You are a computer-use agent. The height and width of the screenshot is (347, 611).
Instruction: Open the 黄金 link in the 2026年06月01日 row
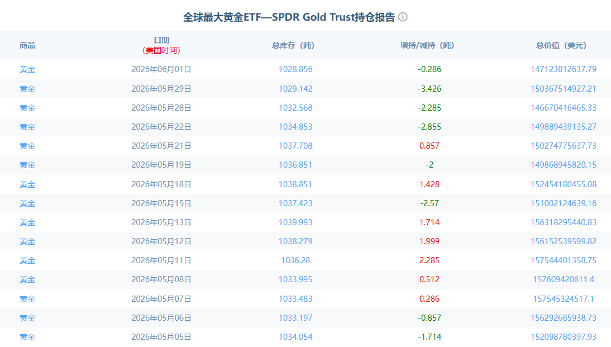coord(27,69)
